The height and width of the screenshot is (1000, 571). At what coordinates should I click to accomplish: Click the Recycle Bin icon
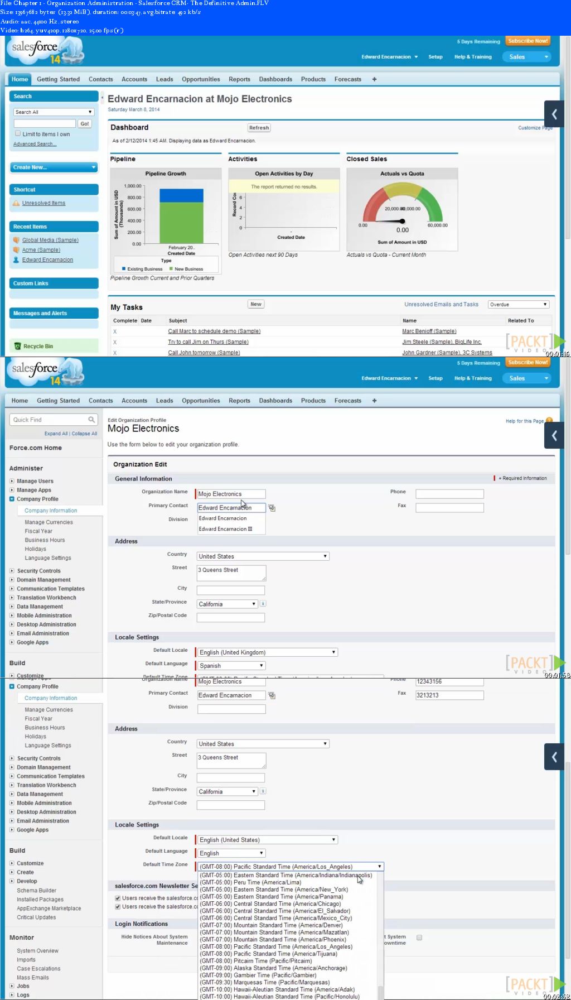17,347
